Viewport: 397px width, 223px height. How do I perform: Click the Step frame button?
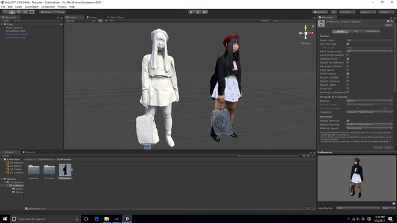(205, 12)
